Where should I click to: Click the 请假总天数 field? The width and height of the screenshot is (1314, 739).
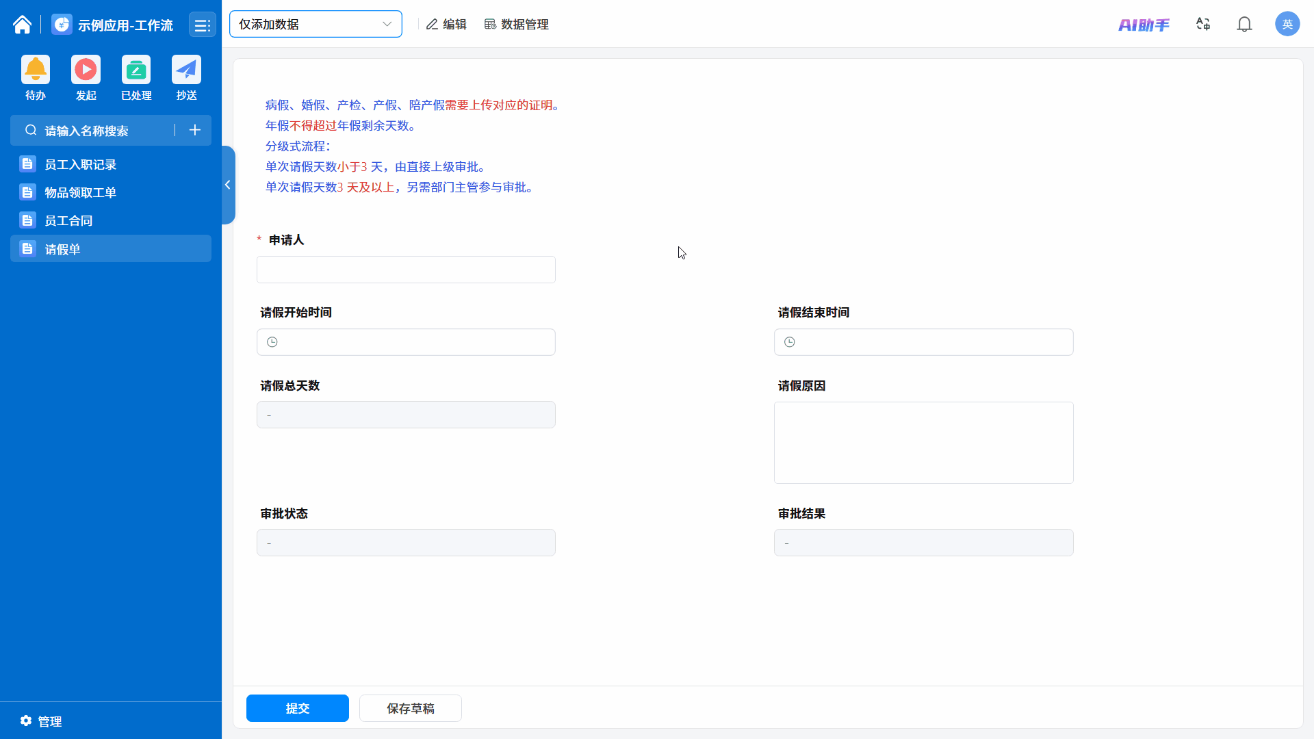(406, 415)
